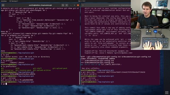The height and width of the screenshot is (95, 170).
Task: Click the 'git describe --contains' command line
Action: point(113,72)
